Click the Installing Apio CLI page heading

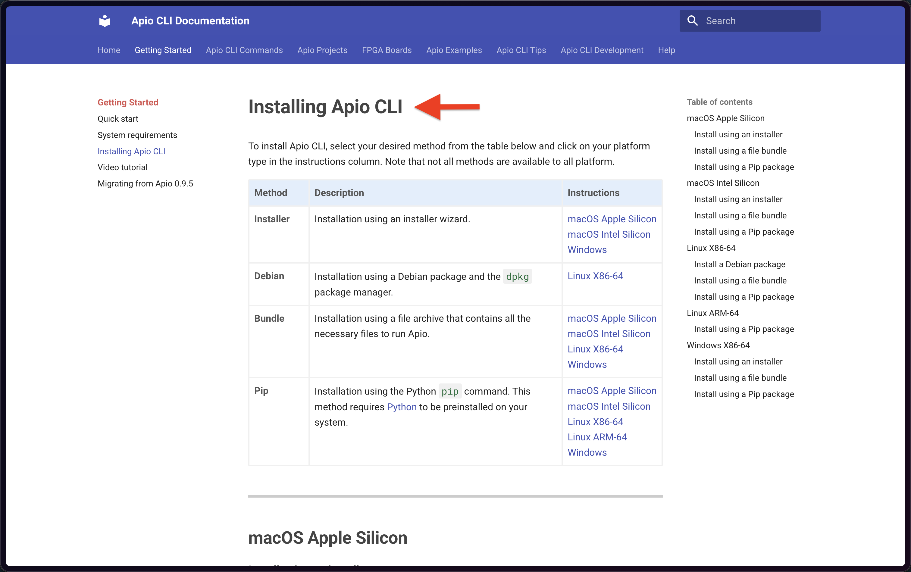(x=325, y=107)
